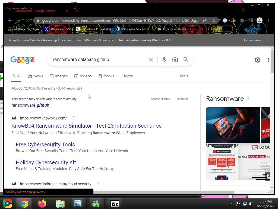Click Learn more in the Chrome update notice
The image size is (278, 209).
point(252,40)
